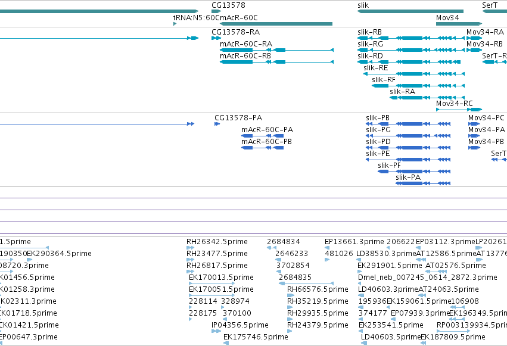This screenshot has width=507, height=346.
Task: Open the EK175746.5prime EST label
Action: pos(256,337)
